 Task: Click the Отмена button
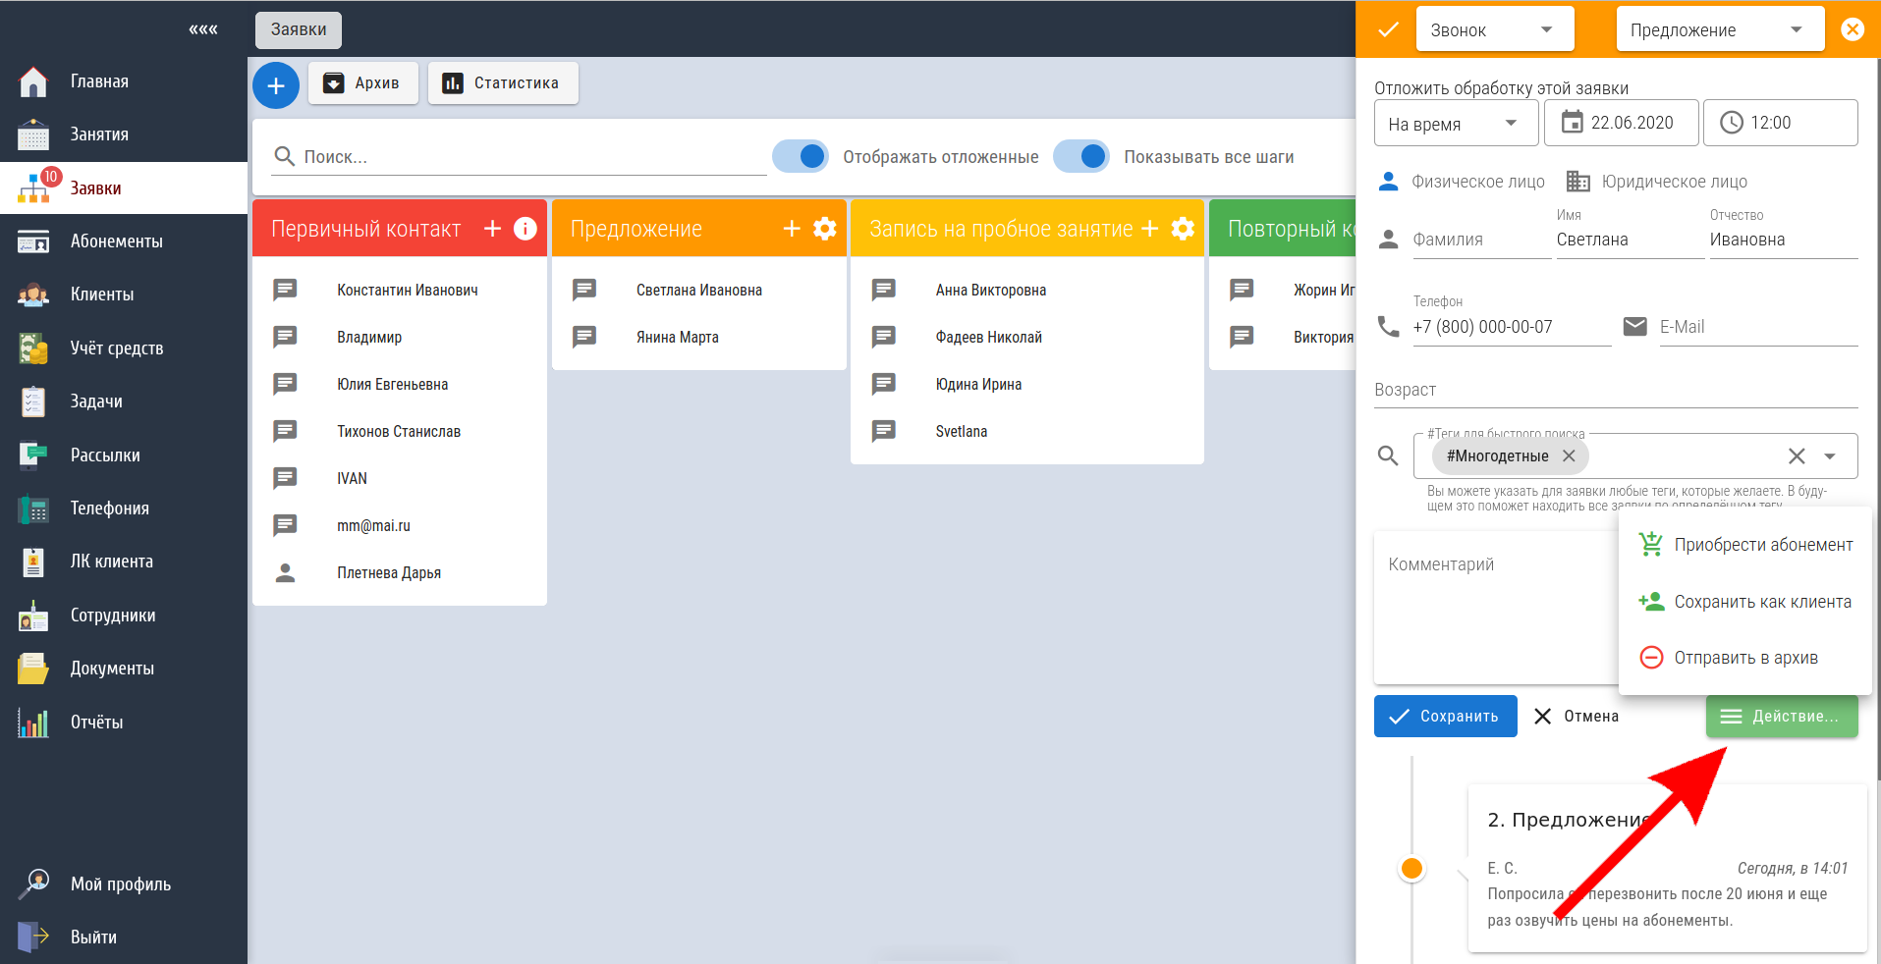[1577, 717]
